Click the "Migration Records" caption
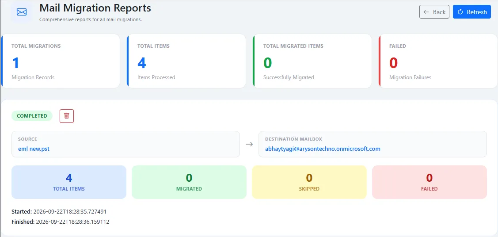Image resolution: width=498 pixels, height=237 pixels. pyautogui.click(x=33, y=77)
